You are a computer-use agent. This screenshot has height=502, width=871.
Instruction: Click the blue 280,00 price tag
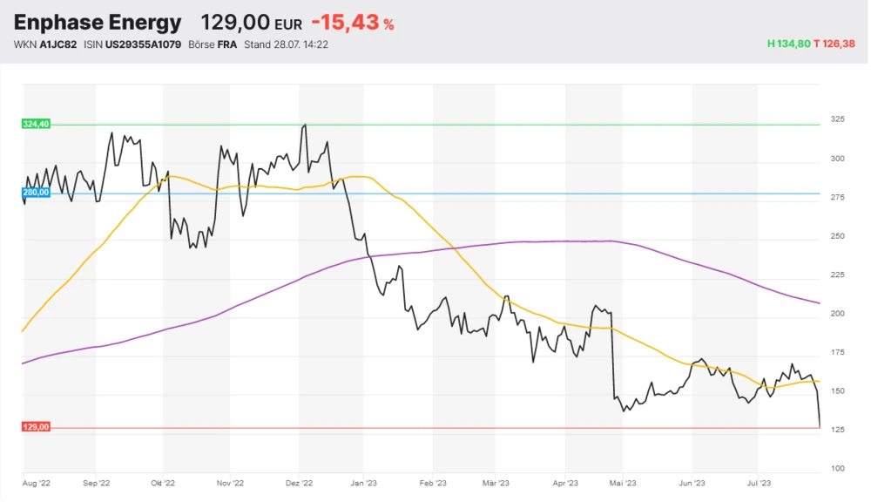pos(36,193)
